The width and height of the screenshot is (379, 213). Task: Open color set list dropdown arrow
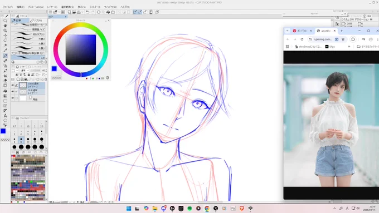point(46,152)
